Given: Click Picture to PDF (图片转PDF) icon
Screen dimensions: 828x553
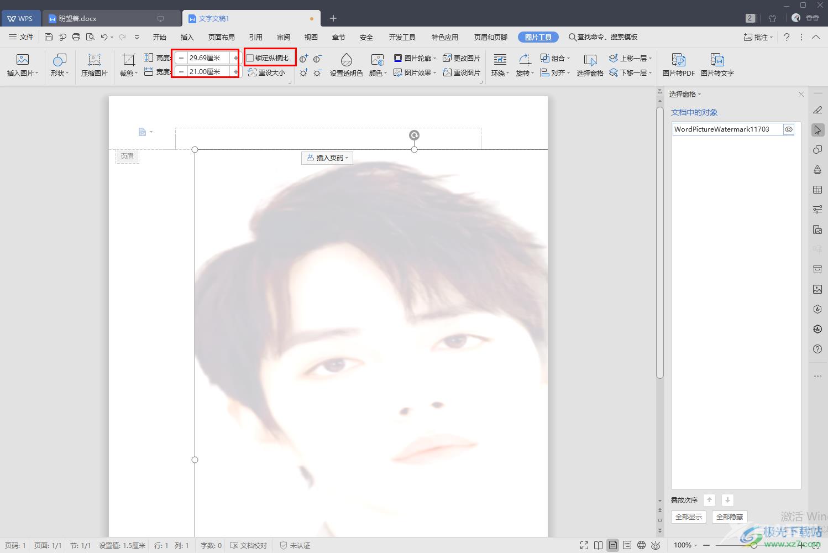Looking at the screenshot, I should click(x=679, y=60).
